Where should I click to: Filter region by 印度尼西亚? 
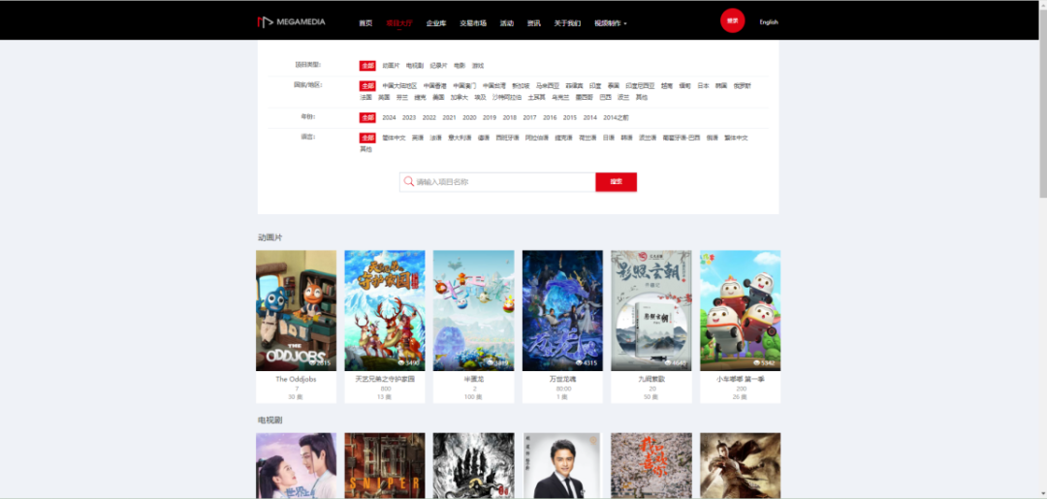tap(640, 85)
